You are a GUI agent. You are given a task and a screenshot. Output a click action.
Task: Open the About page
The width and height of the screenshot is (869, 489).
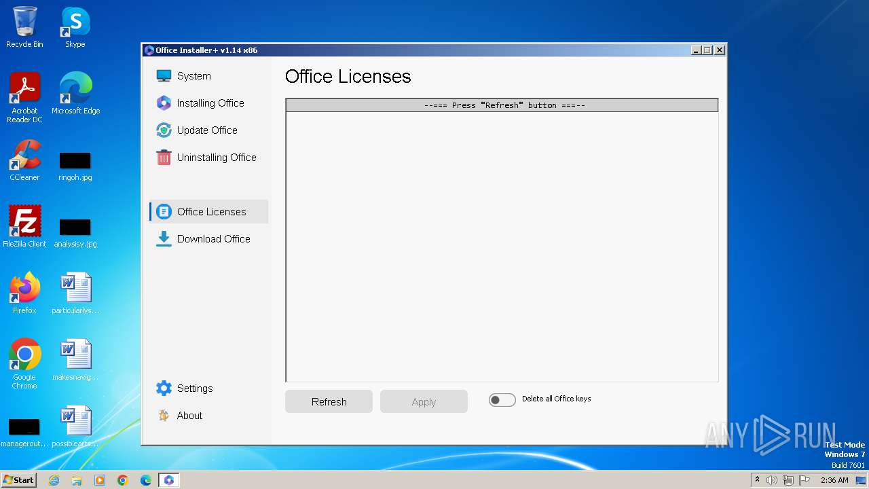click(189, 416)
